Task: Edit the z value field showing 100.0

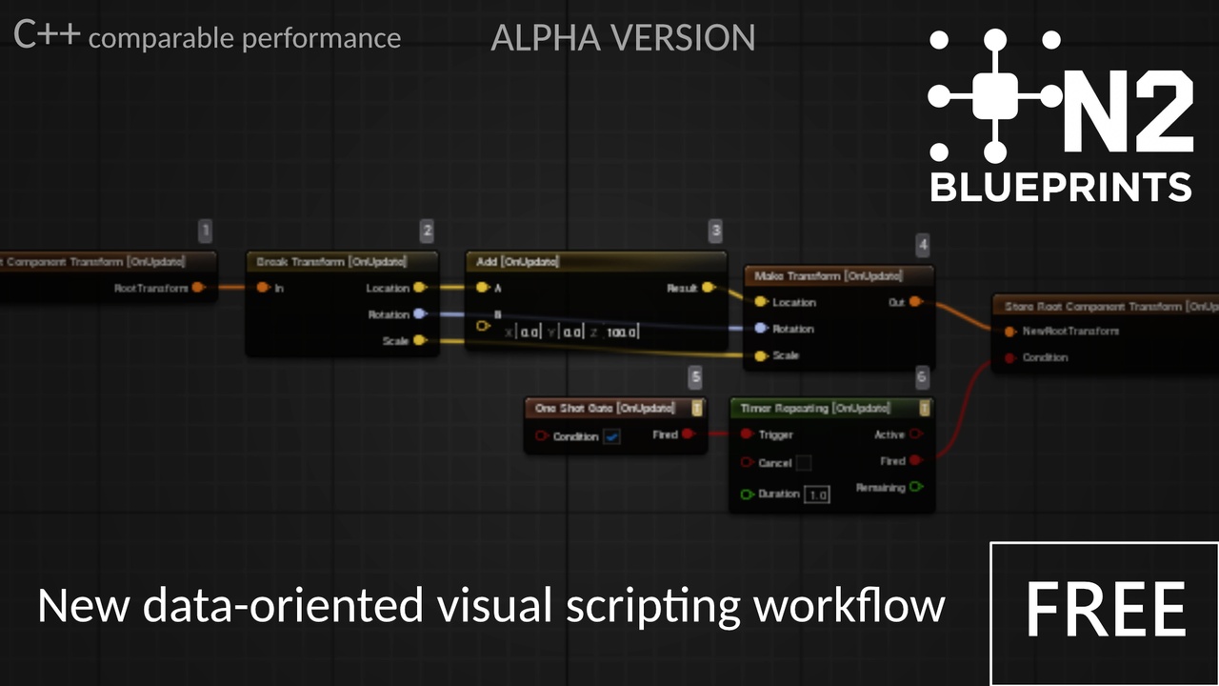Action: tap(622, 333)
